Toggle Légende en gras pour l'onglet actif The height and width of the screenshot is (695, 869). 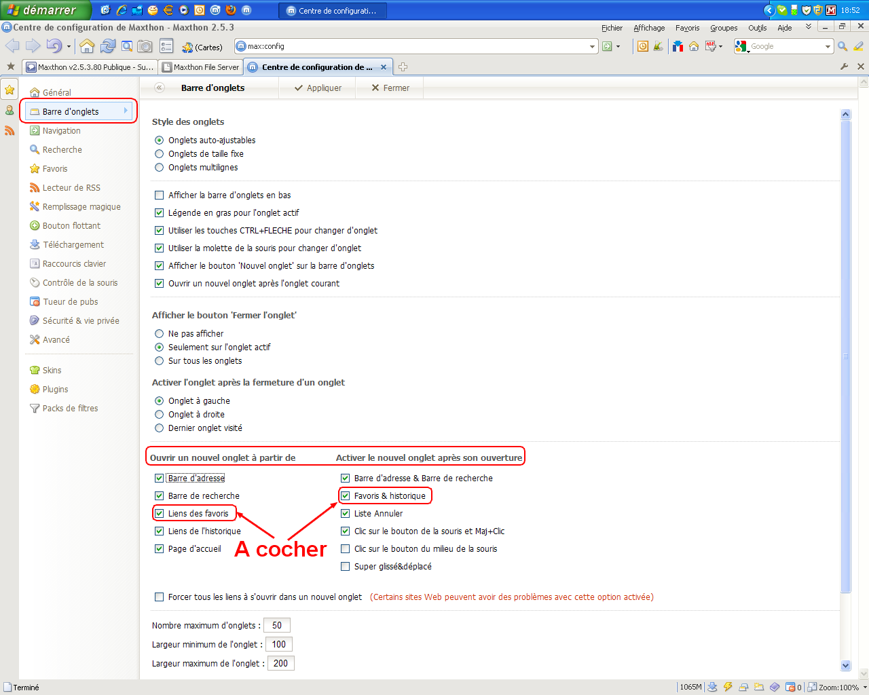click(x=160, y=213)
